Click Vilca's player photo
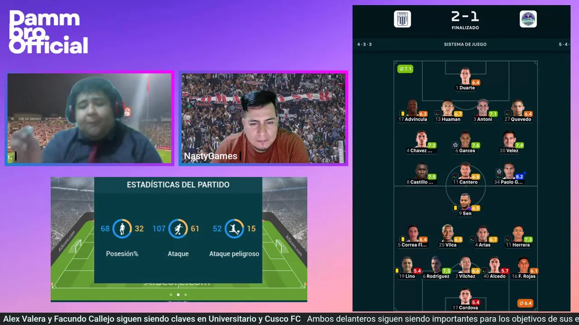The width and height of the screenshot is (579, 325). 448,233
